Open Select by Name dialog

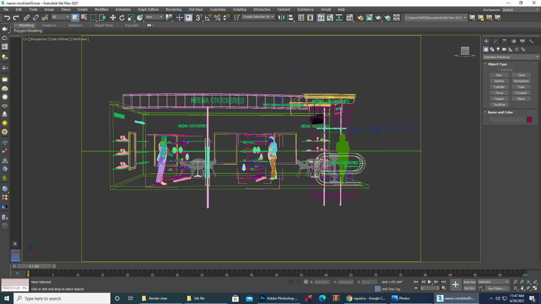(84, 17)
